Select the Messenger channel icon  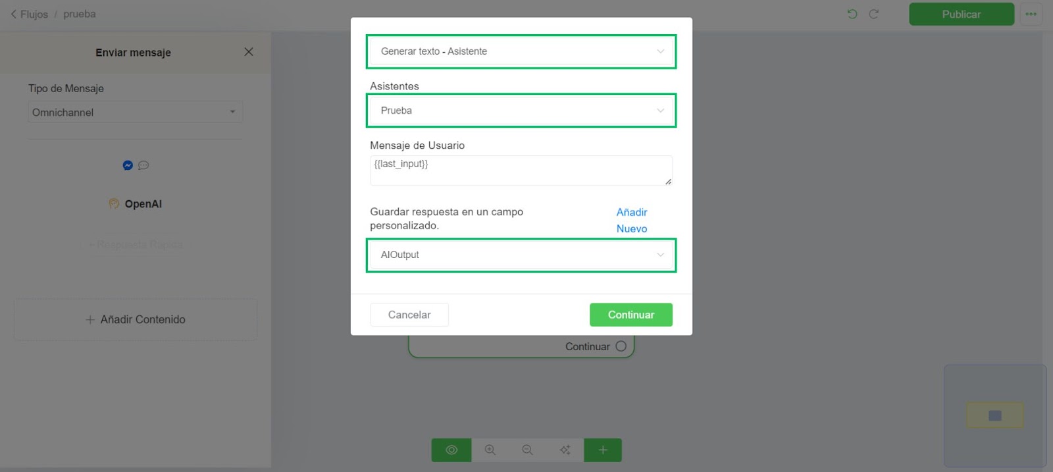[x=128, y=165]
